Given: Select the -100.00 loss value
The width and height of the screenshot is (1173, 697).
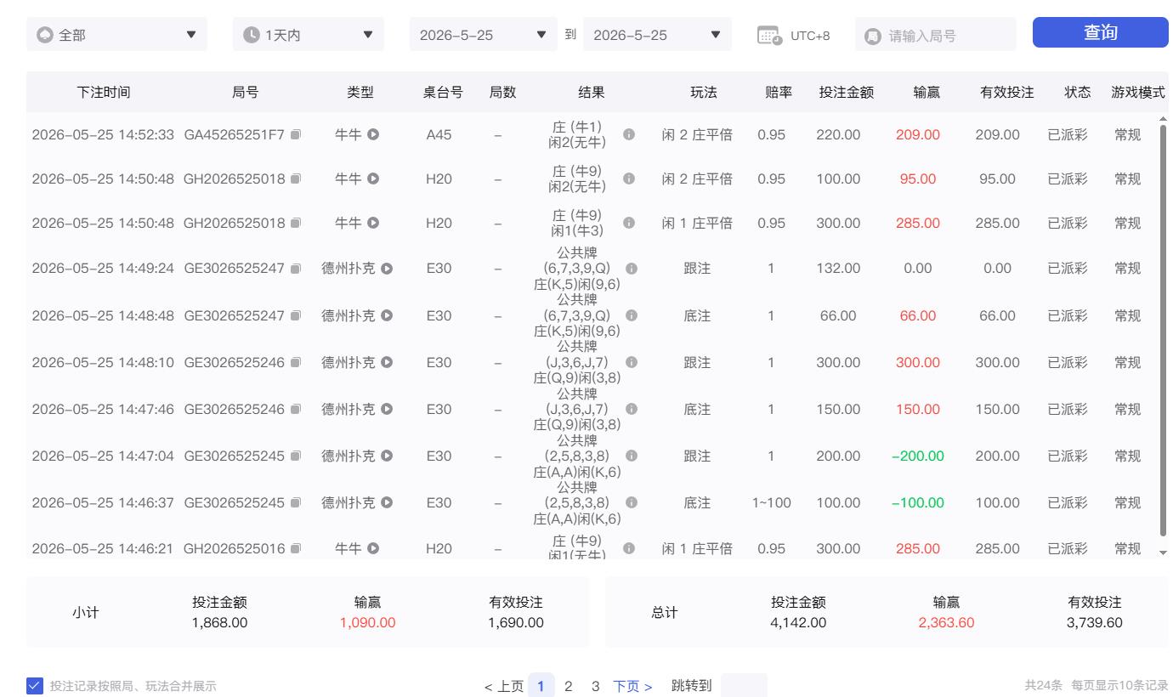Looking at the screenshot, I should [918, 503].
